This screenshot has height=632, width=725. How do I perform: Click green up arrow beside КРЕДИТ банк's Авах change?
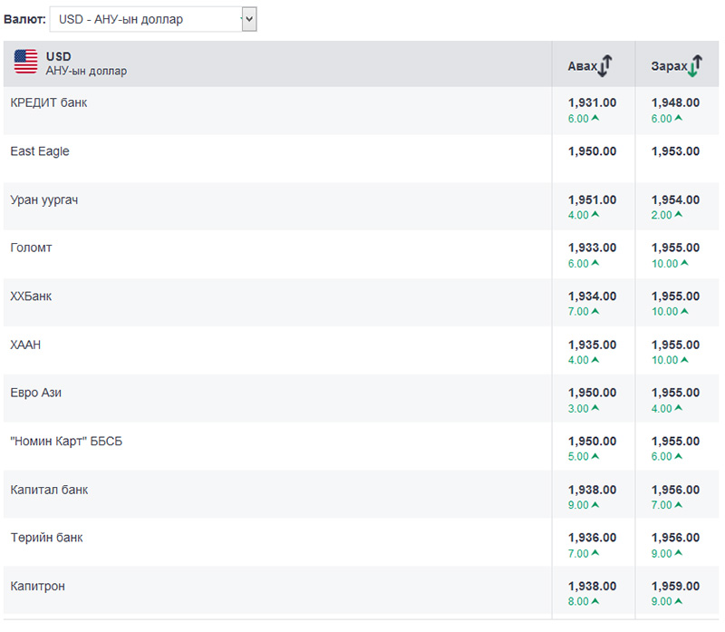(x=595, y=118)
